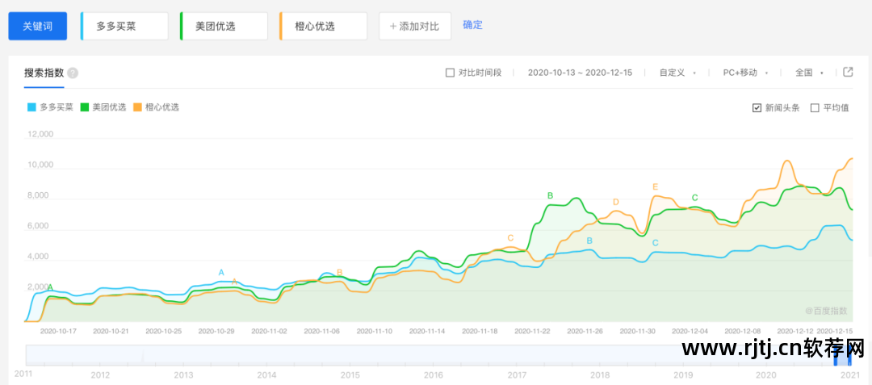Click the 12,000 y-axis label

40,134
